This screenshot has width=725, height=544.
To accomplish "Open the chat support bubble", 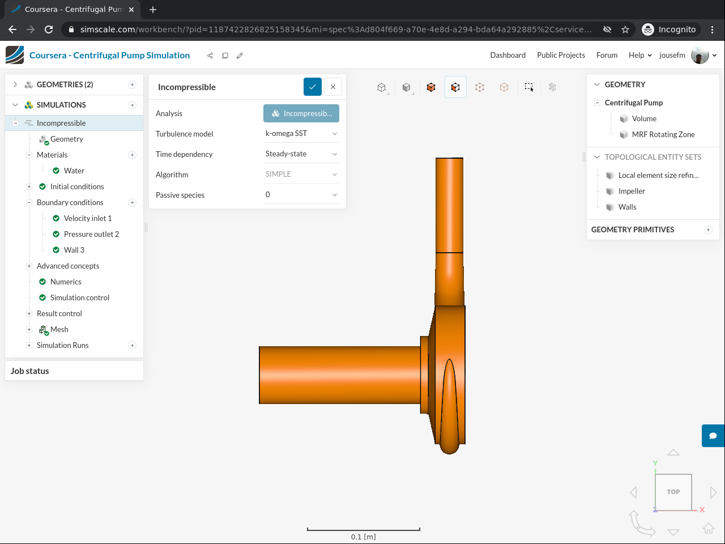I will (x=713, y=436).
